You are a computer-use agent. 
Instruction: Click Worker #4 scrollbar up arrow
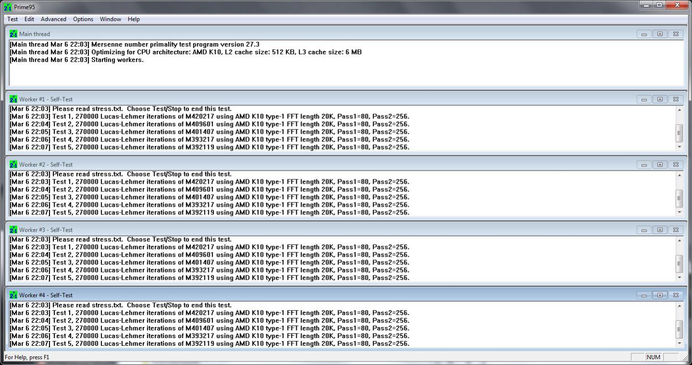point(679,306)
